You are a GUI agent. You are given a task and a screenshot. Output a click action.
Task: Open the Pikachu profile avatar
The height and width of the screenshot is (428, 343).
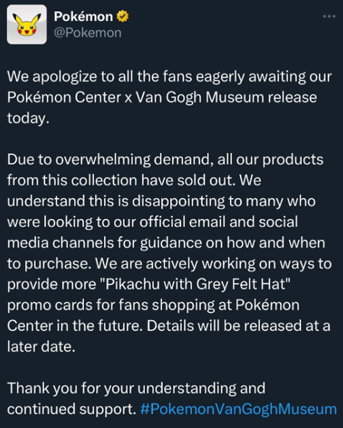click(27, 24)
